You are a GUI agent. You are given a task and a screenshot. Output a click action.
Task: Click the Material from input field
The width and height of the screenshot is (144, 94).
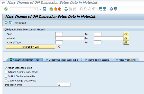pos(70,38)
